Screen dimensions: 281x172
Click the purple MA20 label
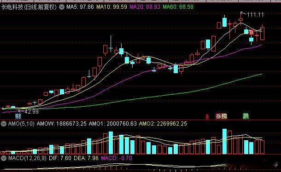[x=145, y=7]
